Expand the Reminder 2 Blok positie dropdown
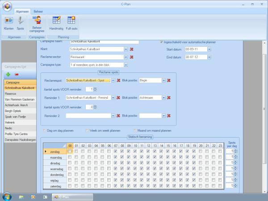 [164, 116]
